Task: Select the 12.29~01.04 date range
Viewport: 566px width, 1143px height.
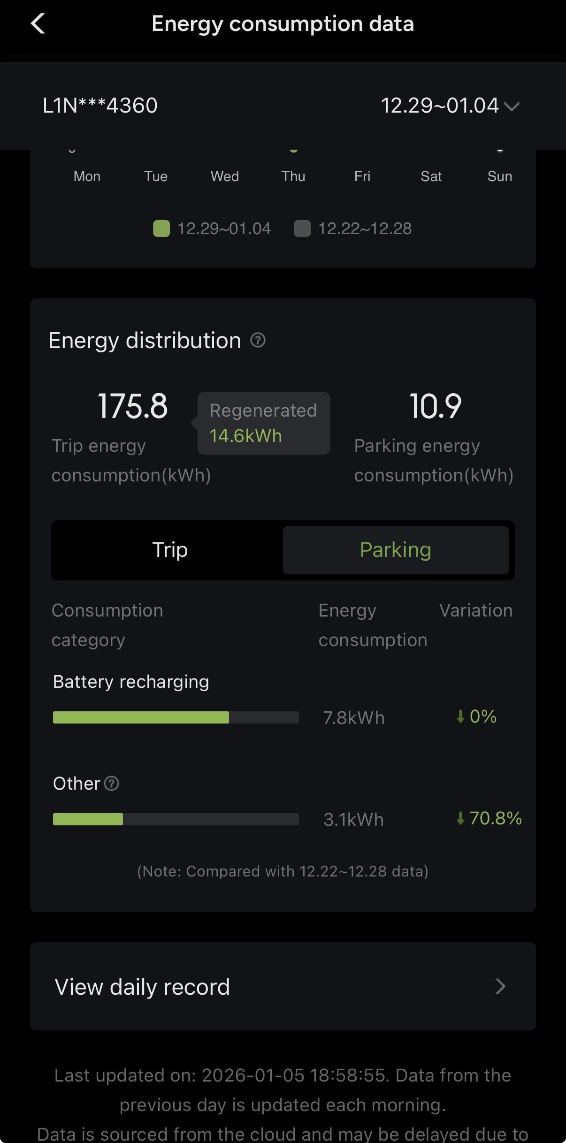Action: tap(440, 106)
